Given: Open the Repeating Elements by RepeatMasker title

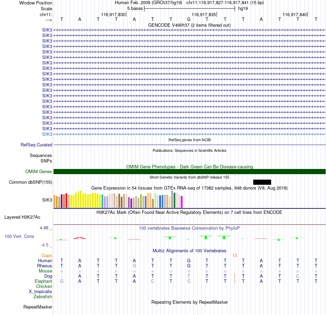Looking at the screenshot, I should click(x=189, y=302).
